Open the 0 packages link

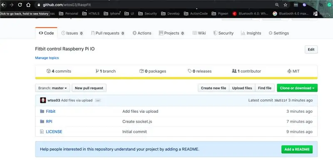click(153, 71)
